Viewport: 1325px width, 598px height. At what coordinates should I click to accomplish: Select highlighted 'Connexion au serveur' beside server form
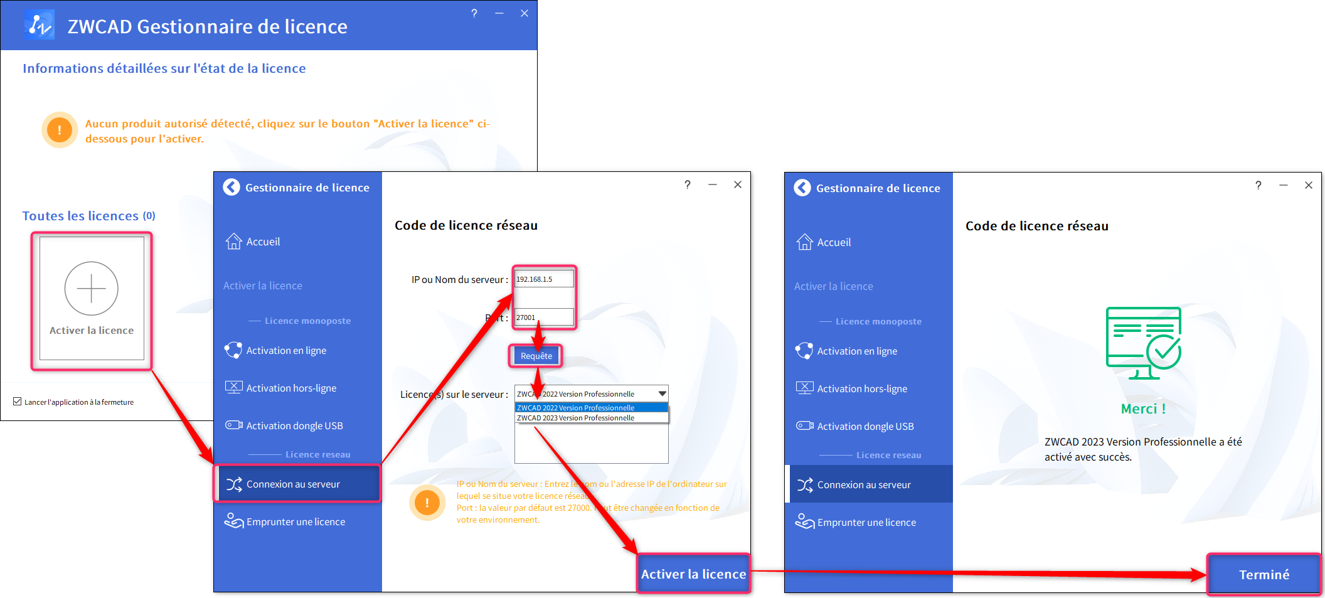(292, 484)
